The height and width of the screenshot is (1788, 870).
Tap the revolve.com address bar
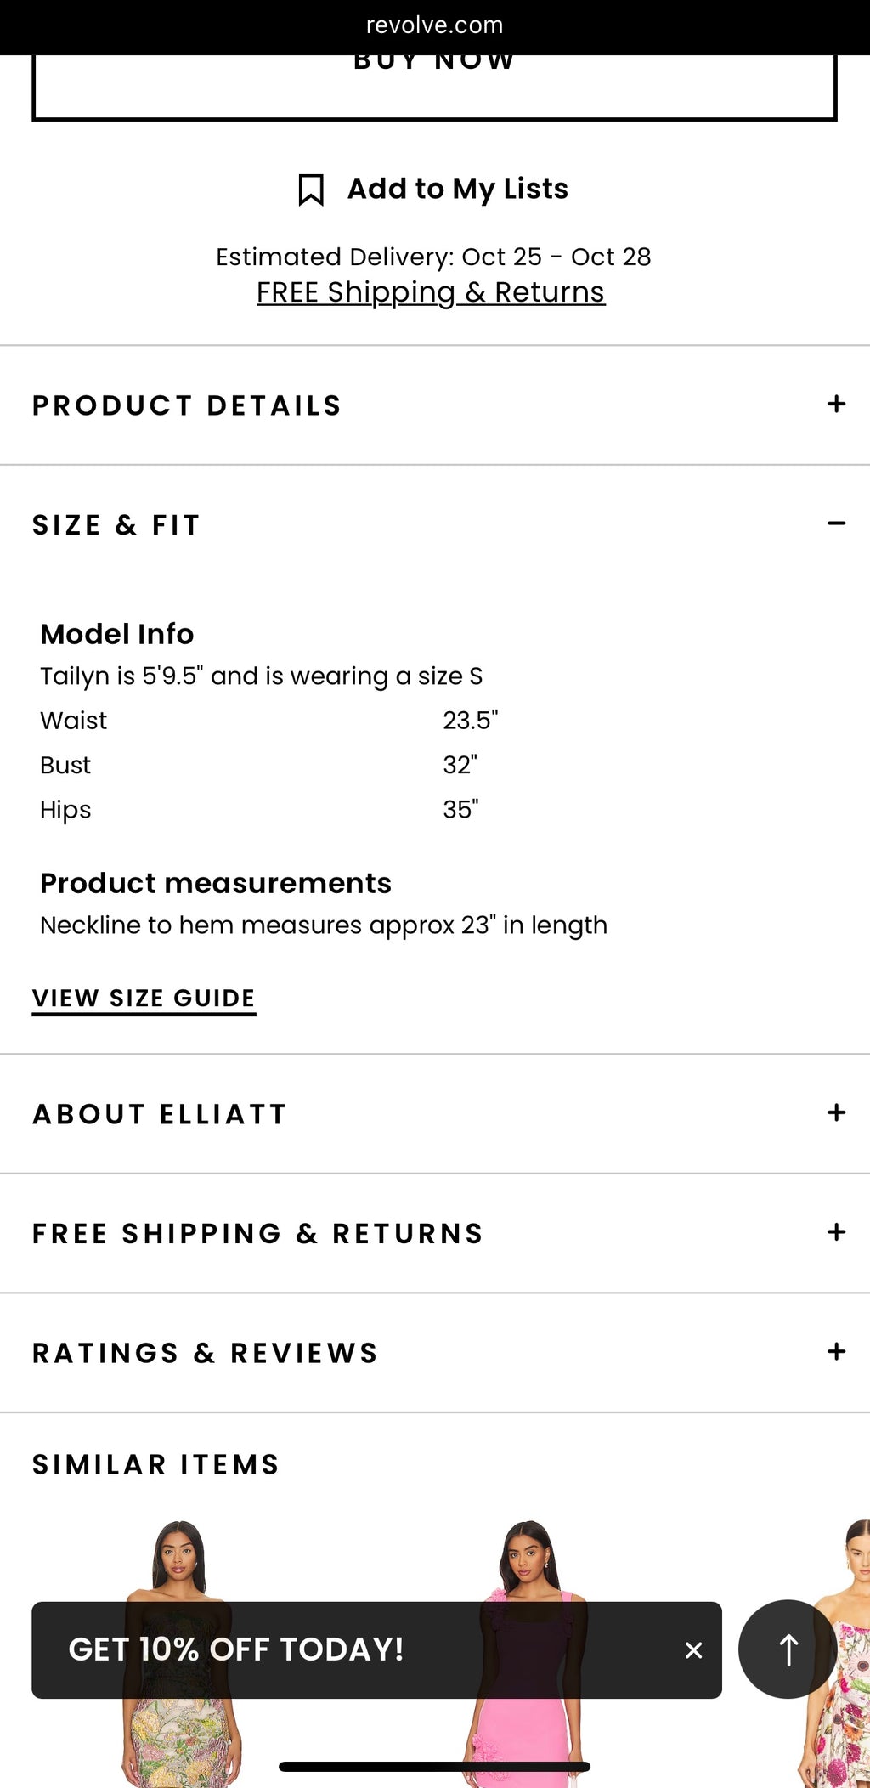tap(434, 24)
